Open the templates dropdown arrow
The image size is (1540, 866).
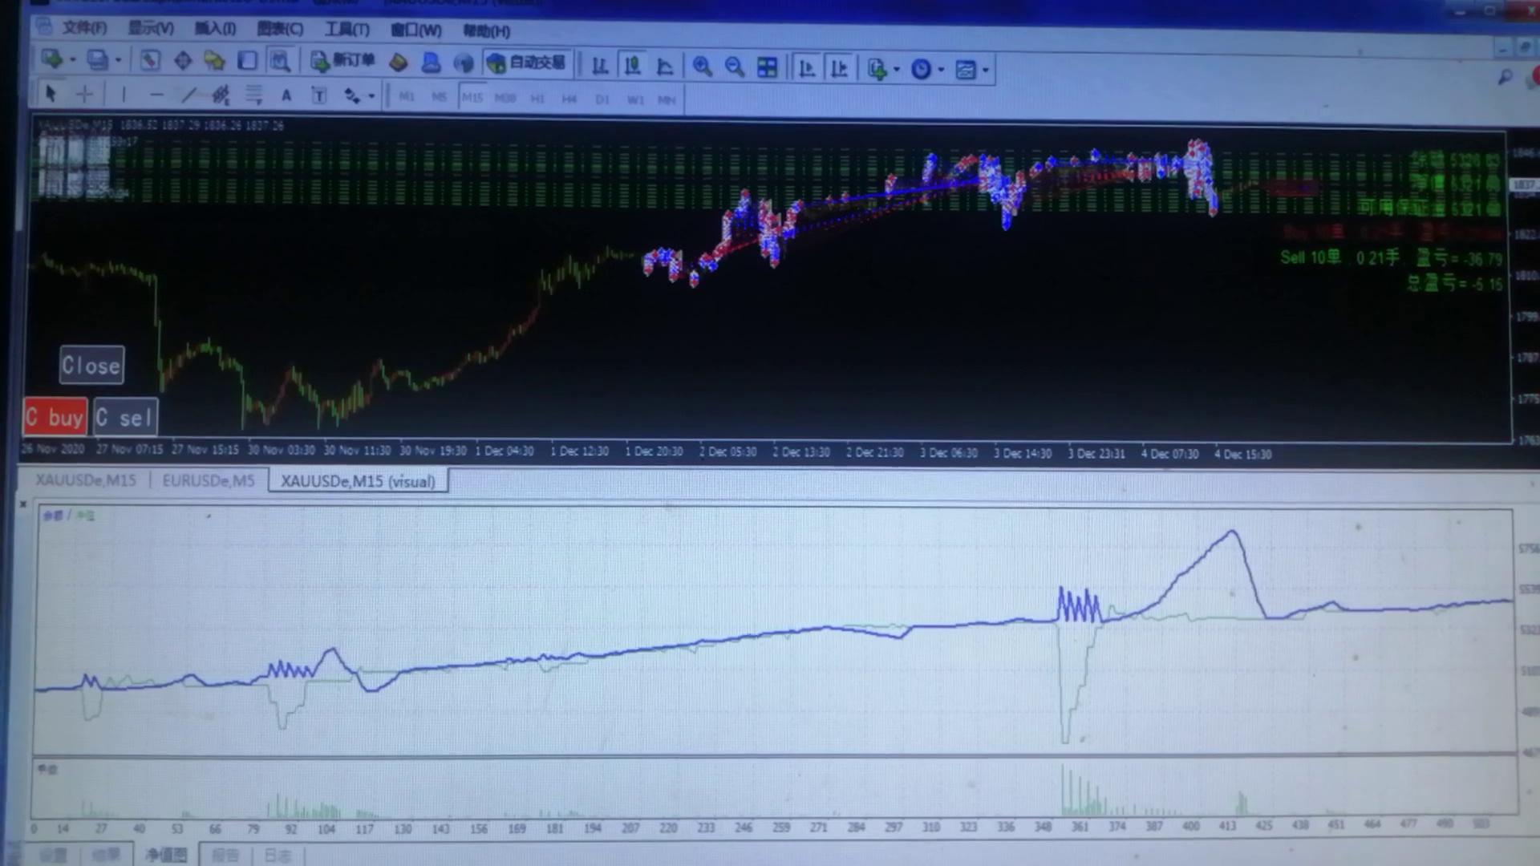[986, 70]
